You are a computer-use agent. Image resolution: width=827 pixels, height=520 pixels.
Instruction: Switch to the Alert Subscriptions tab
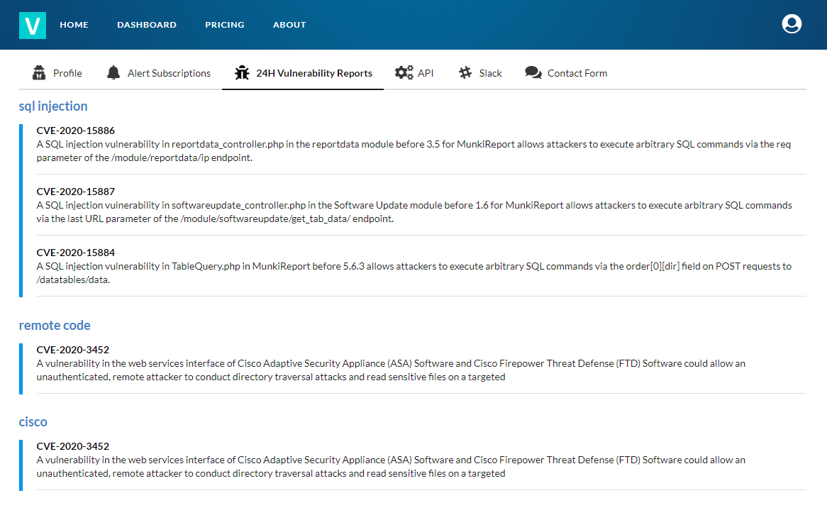(158, 73)
